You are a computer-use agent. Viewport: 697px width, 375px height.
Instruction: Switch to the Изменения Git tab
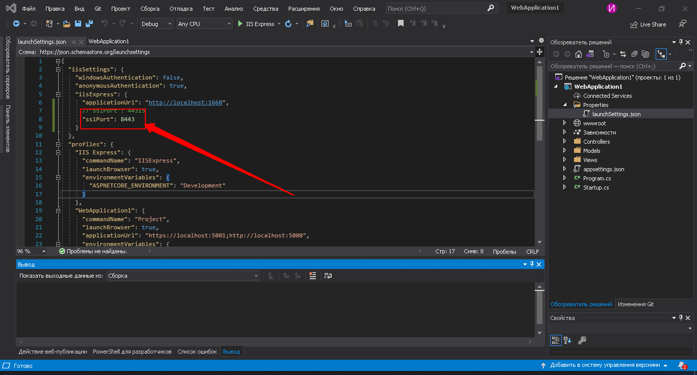pos(635,304)
